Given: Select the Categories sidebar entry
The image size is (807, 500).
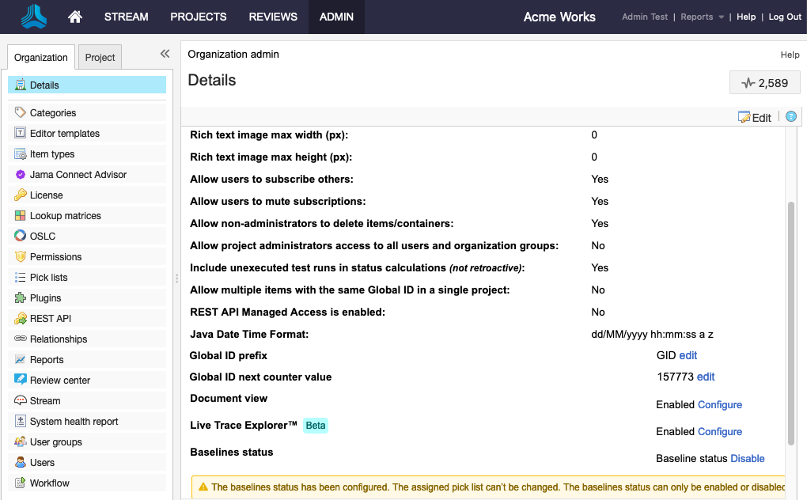Looking at the screenshot, I should [87, 112].
